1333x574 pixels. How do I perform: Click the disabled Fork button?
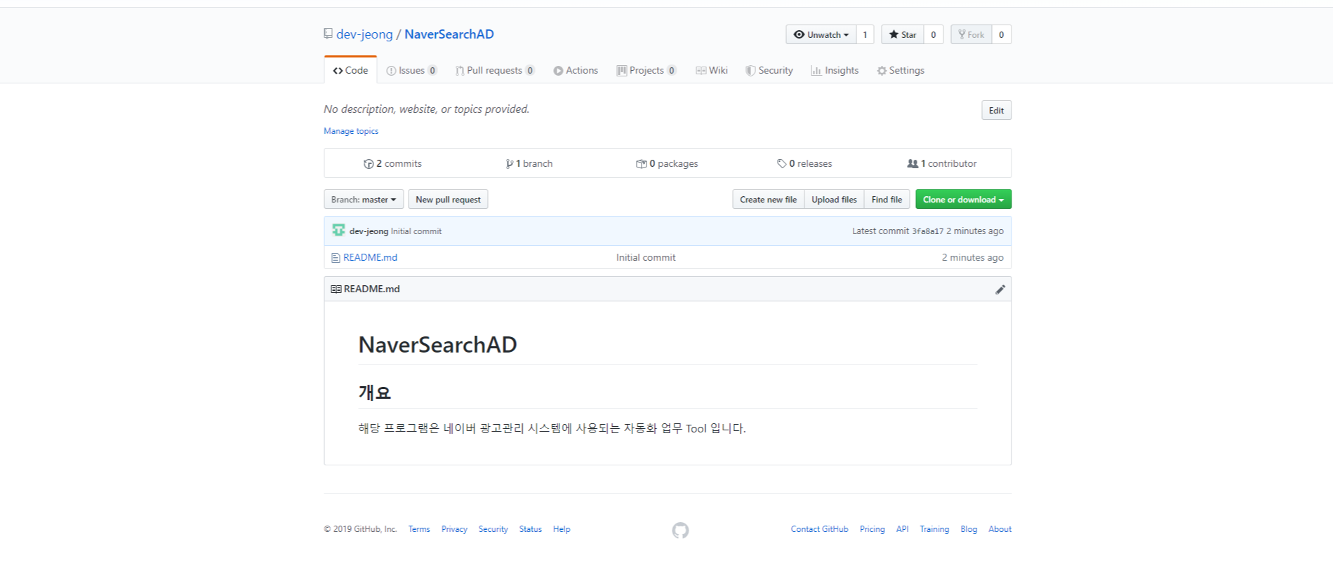click(x=971, y=34)
